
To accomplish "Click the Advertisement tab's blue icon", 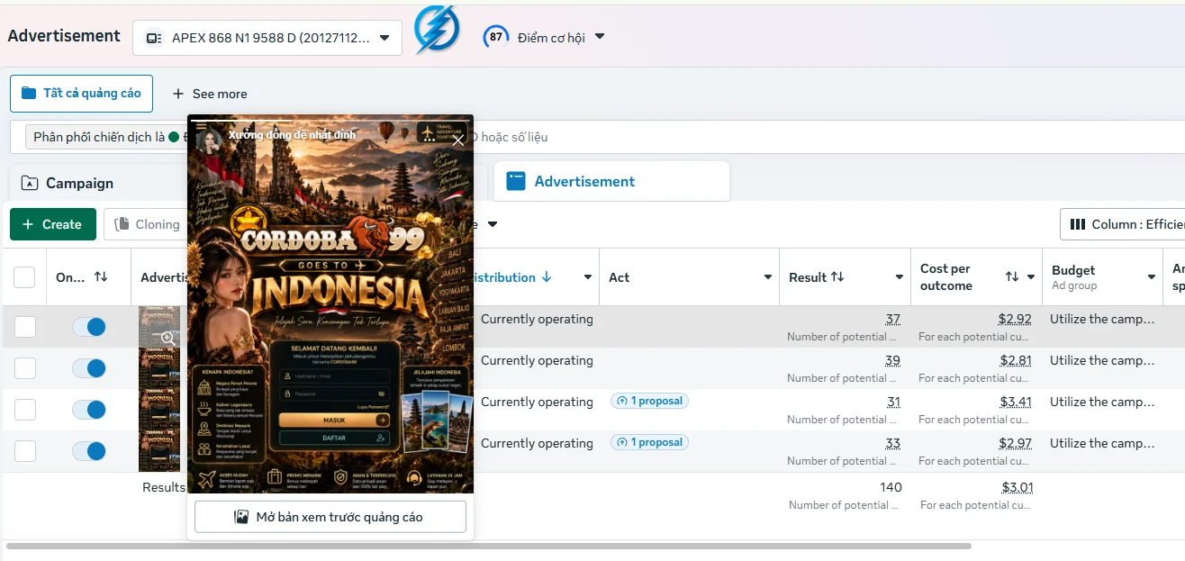I will (516, 181).
